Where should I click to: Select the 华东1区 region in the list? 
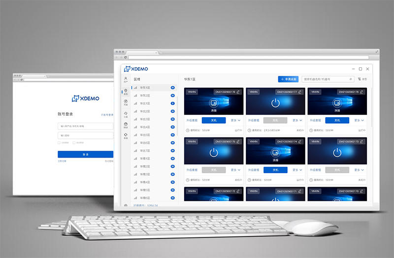point(154,88)
